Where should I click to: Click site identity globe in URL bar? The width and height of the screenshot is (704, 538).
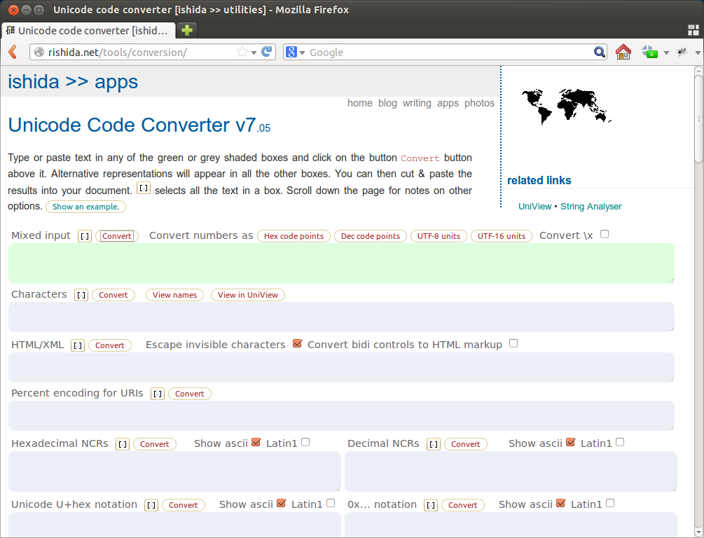(x=39, y=52)
